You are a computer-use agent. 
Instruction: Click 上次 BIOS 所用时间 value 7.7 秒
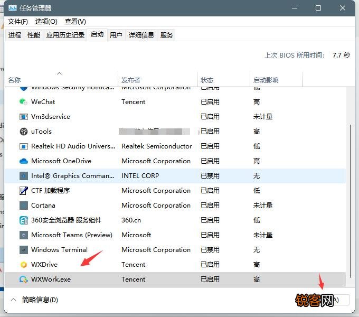[x=341, y=55]
